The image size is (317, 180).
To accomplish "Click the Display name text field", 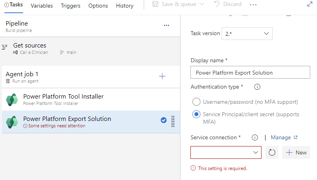I will [x=250, y=73].
